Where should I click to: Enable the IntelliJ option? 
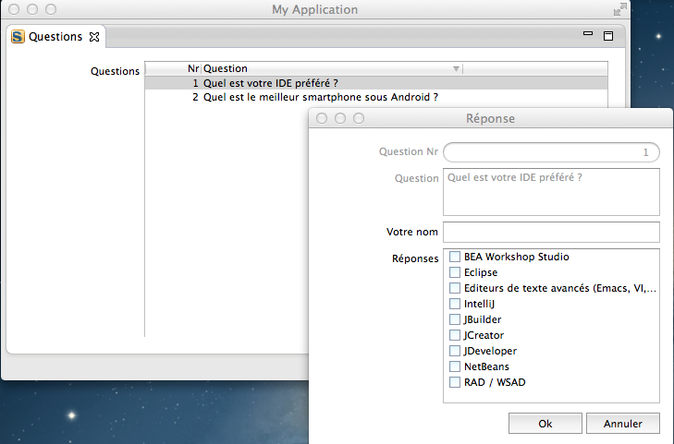455,304
